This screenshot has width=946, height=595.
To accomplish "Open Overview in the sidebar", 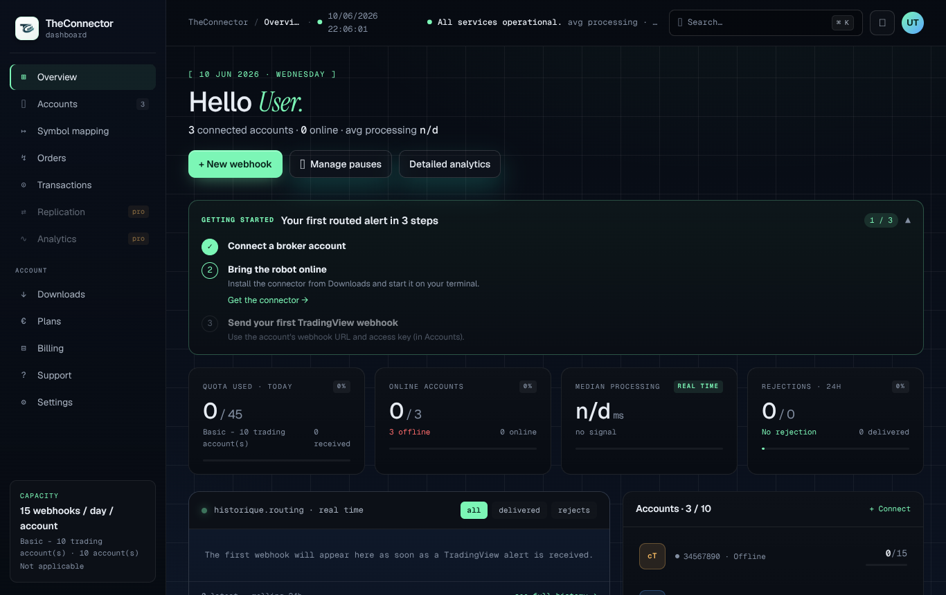I will click(82, 77).
